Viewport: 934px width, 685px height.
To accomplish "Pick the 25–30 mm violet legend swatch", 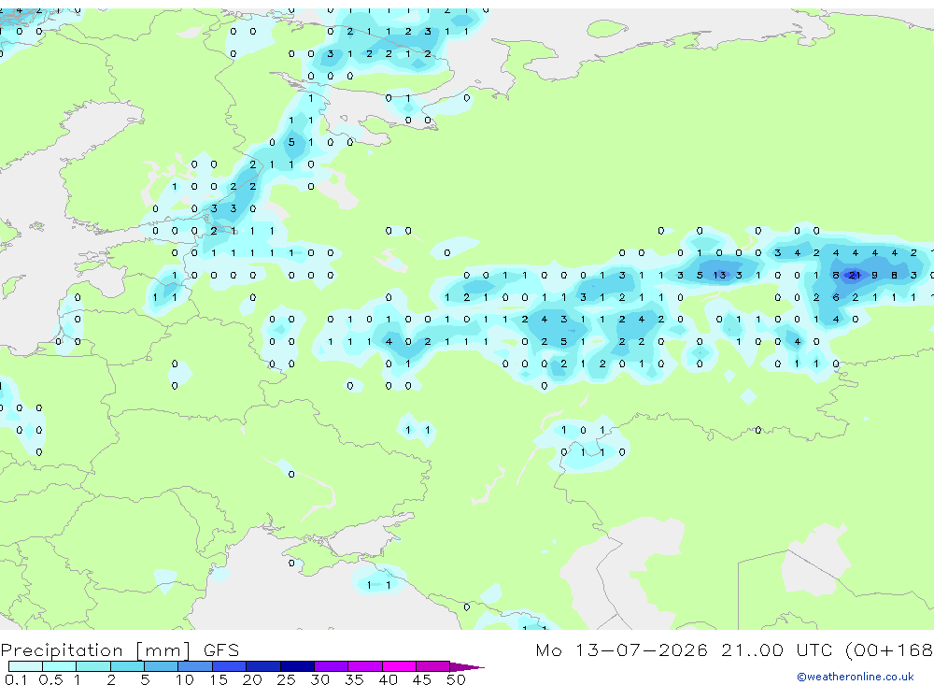I will [x=297, y=666].
